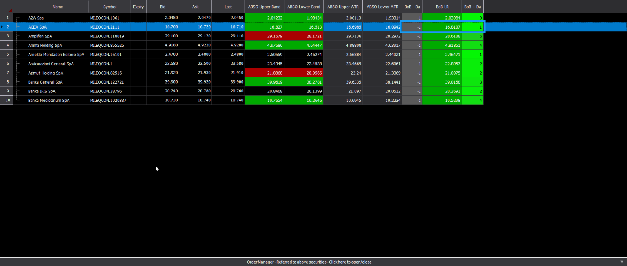Image resolution: width=627 pixels, height=266 pixels.
Task: Click the symbol MI.EQCON.855525
Action: [x=107, y=45]
